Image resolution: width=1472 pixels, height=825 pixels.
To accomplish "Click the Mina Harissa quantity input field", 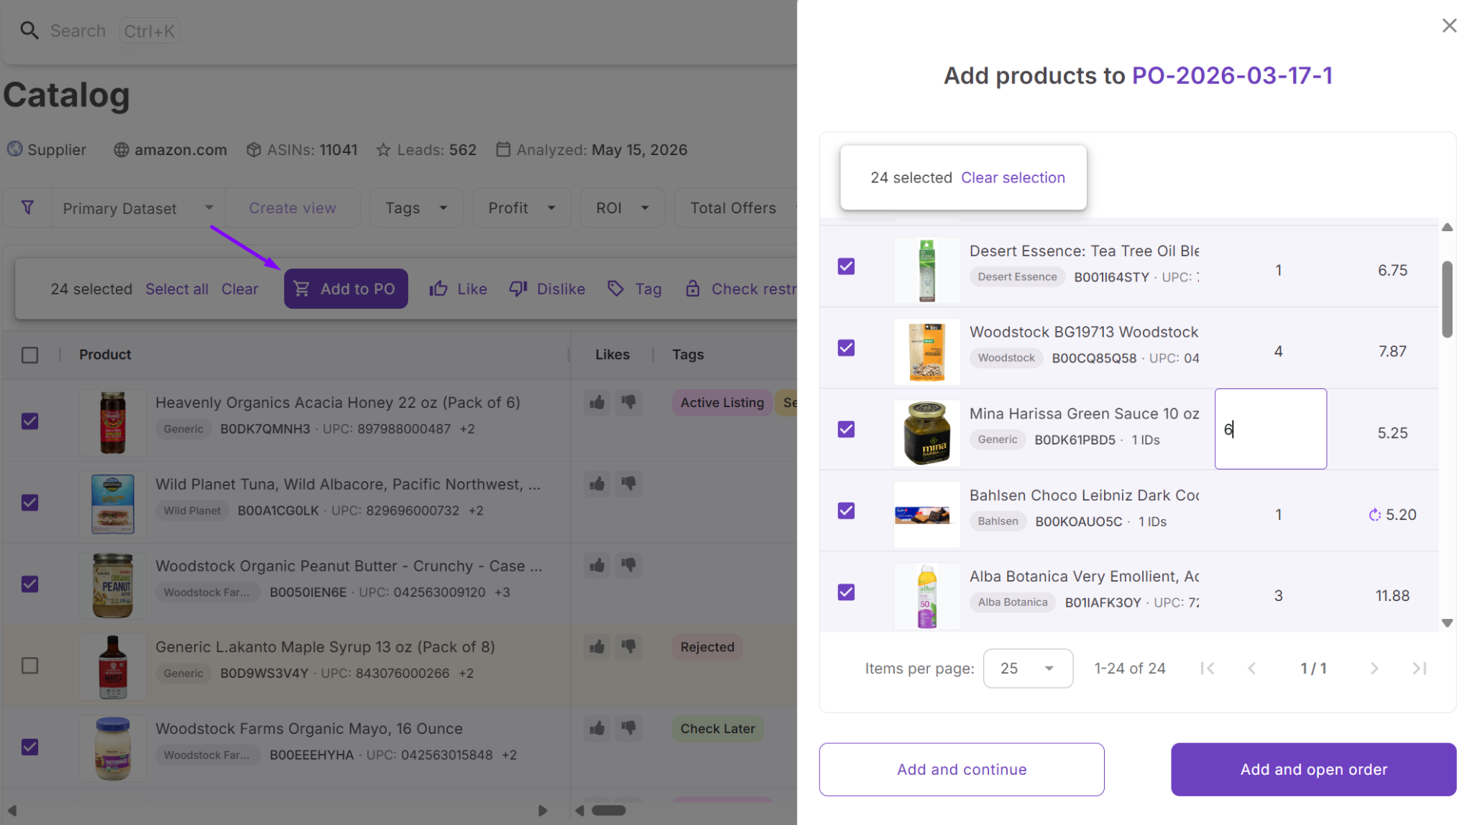I will tap(1270, 429).
